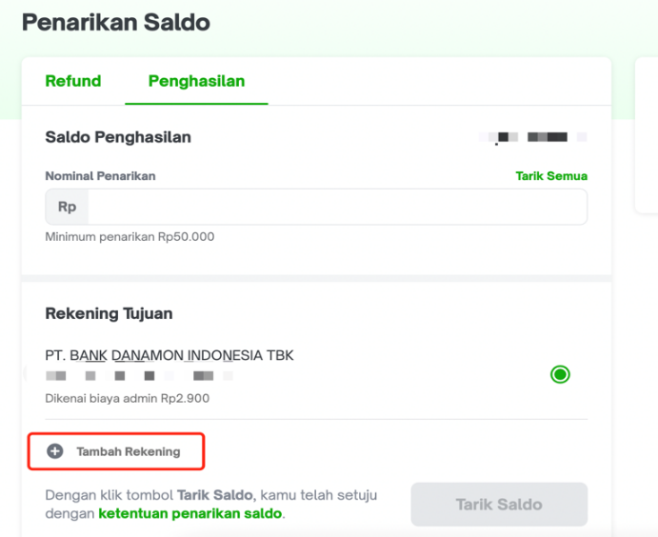Open the ketentuan penarikan saldo link

tap(190, 513)
